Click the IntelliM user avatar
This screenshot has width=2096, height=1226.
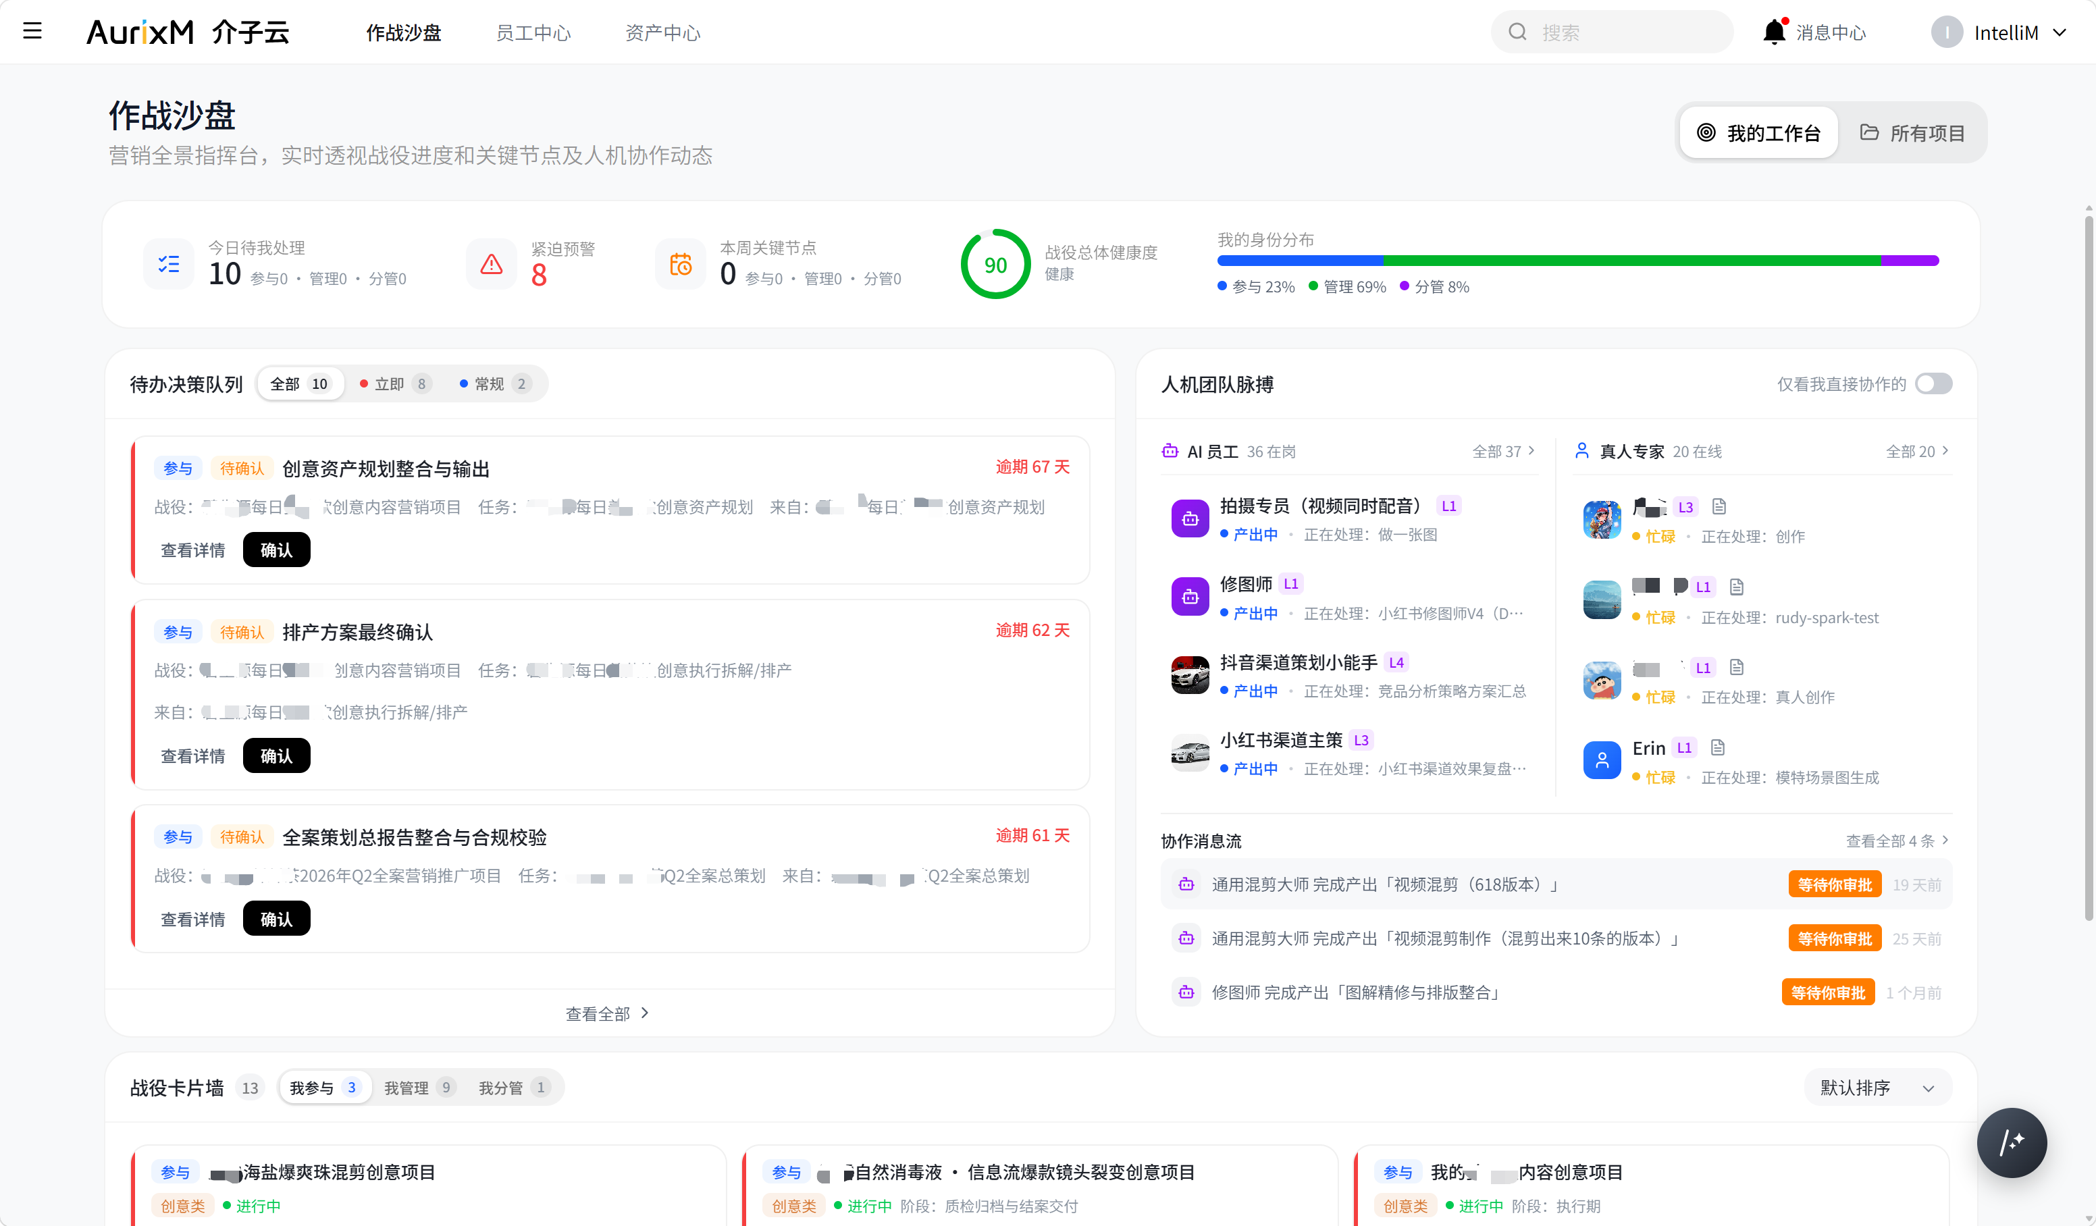point(1946,32)
